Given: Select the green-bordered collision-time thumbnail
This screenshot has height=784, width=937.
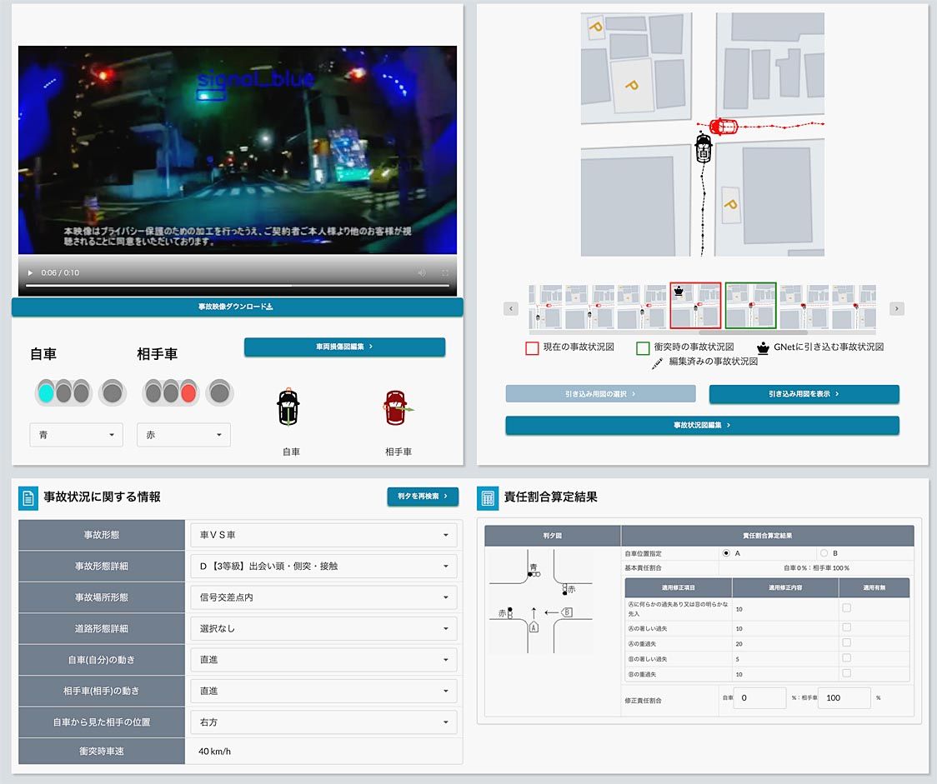Looking at the screenshot, I should (x=750, y=307).
